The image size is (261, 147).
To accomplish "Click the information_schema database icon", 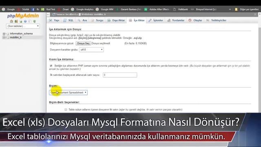I will (8, 33).
